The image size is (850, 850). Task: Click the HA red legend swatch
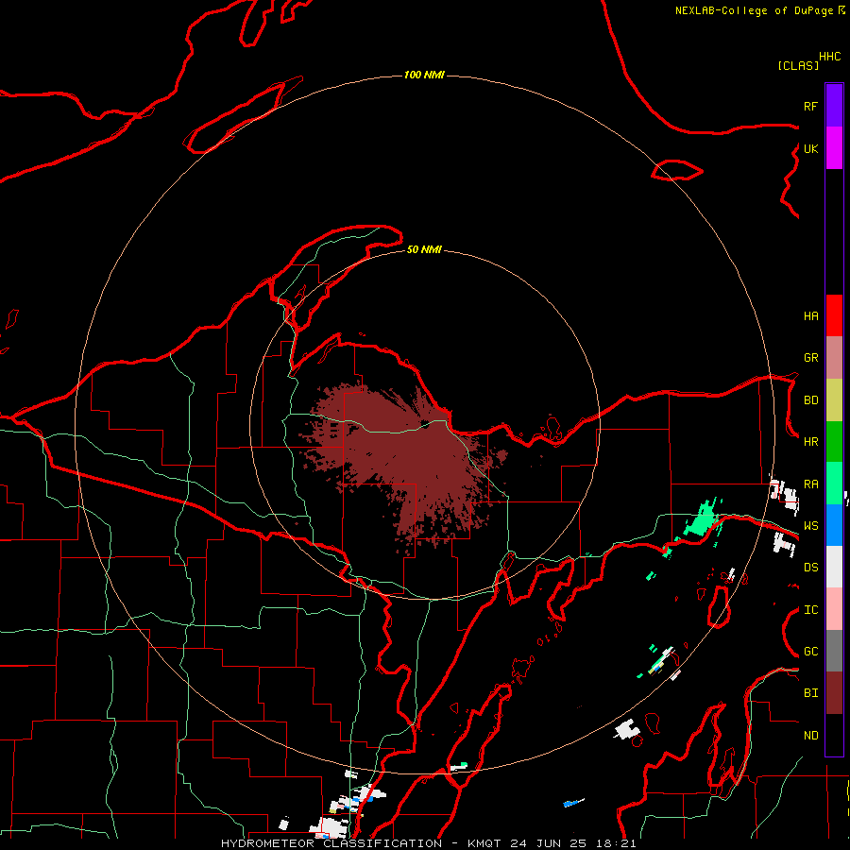click(834, 315)
